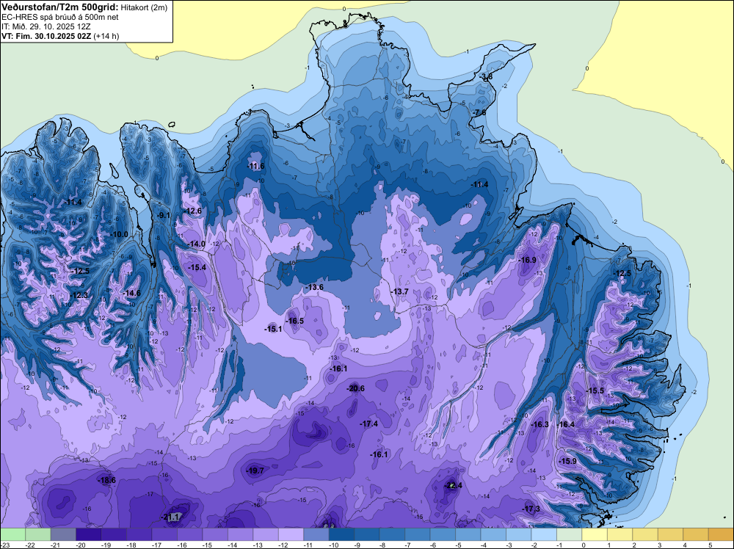Click the -13.6 temperature label

pyautogui.click(x=314, y=287)
